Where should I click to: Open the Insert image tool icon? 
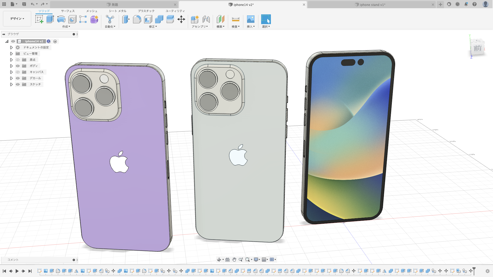coord(251,19)
